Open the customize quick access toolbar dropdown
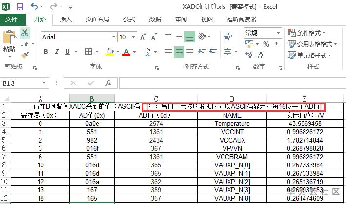The height and width of the screenshot is (204, 346). [x=70, y=7]
